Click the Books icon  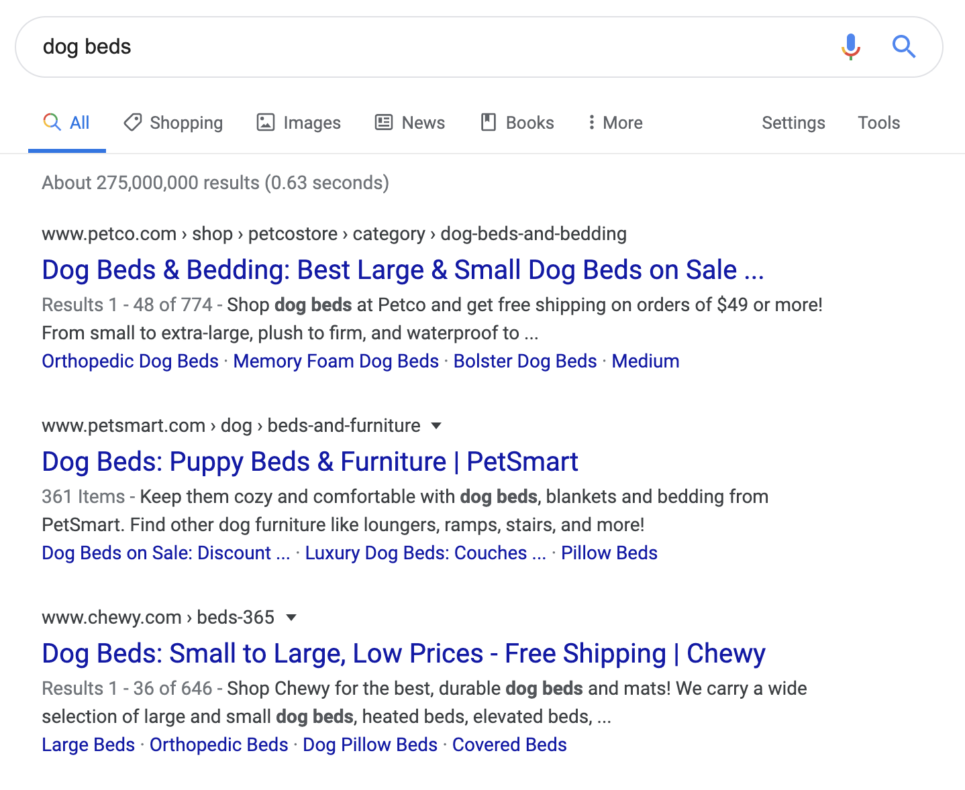(x=489, y=122)
